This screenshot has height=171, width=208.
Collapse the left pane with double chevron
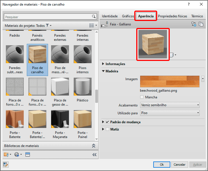pyautogui.click(x=94, y=155)
